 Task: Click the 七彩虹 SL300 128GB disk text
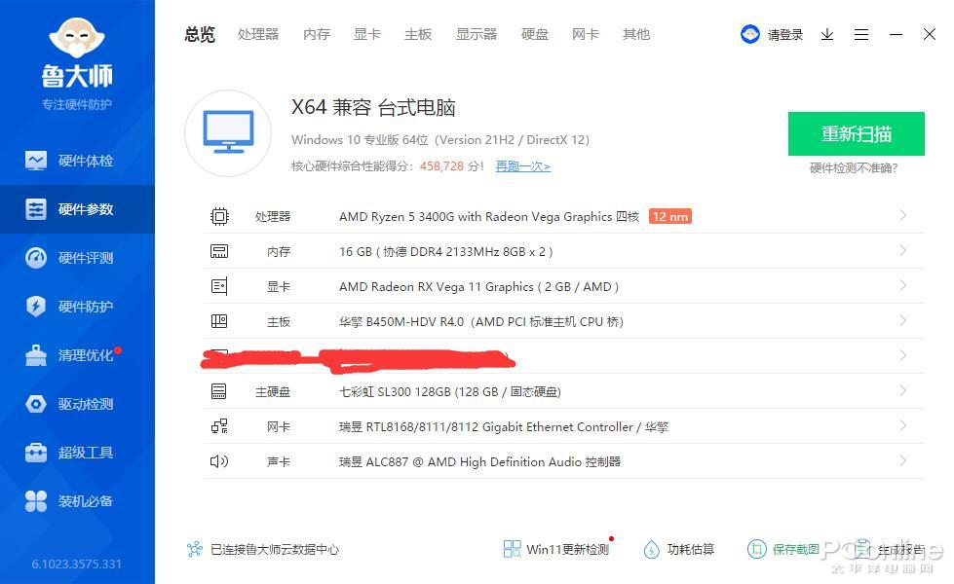tap(450, 392)
